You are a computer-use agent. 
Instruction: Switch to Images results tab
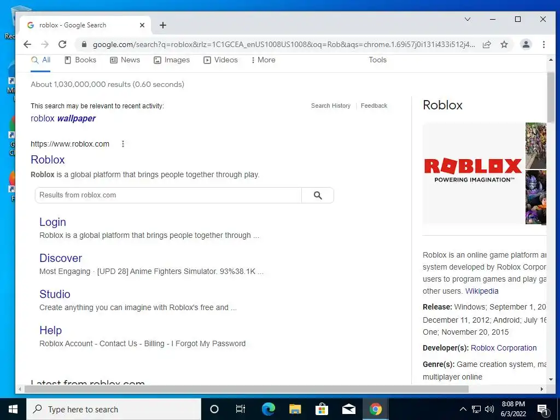pyautogui.click(x=172, y=60)
